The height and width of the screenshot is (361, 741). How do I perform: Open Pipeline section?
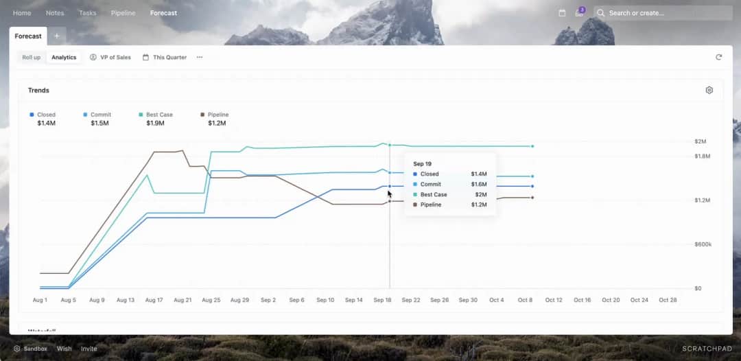pos(123,13)
